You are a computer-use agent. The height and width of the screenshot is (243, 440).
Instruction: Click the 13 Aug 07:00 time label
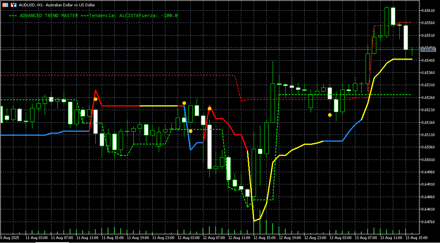coord(366,238)
